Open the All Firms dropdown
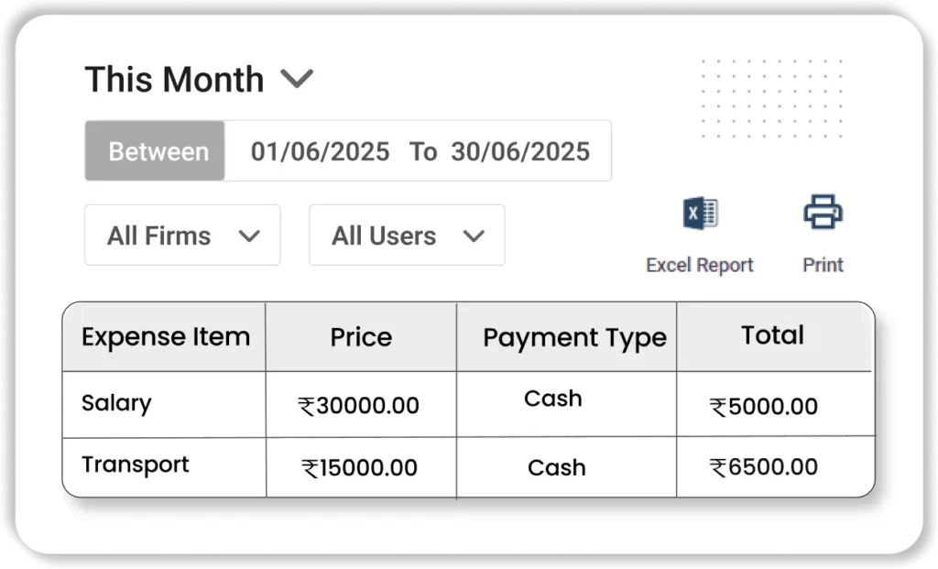 182,235
